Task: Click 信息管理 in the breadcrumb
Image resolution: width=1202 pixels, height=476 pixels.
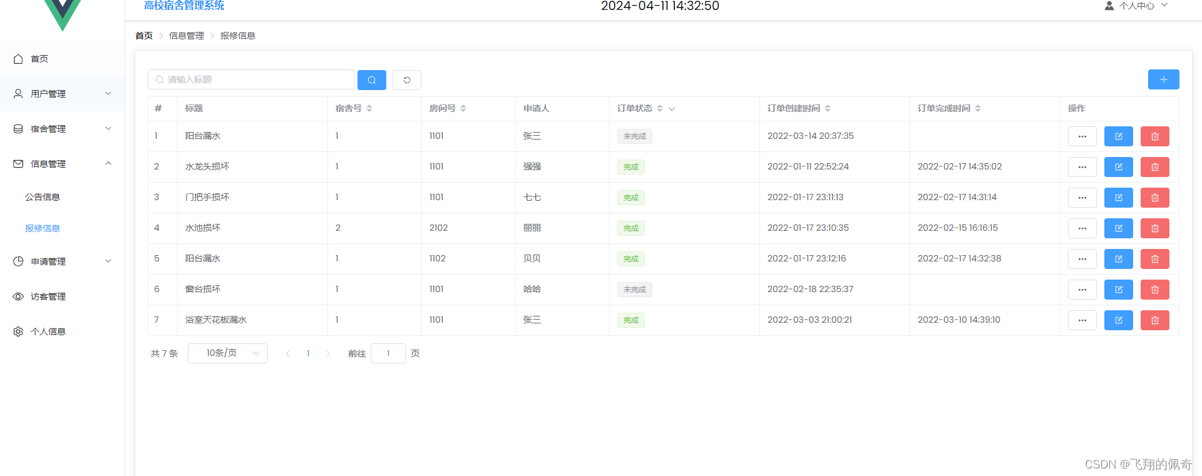Action: point(187,36)
